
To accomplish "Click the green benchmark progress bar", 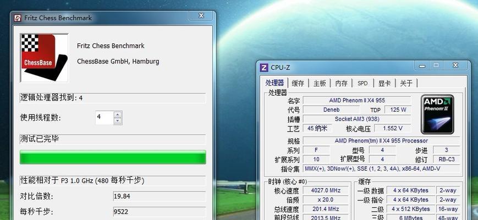I will 113,157.
